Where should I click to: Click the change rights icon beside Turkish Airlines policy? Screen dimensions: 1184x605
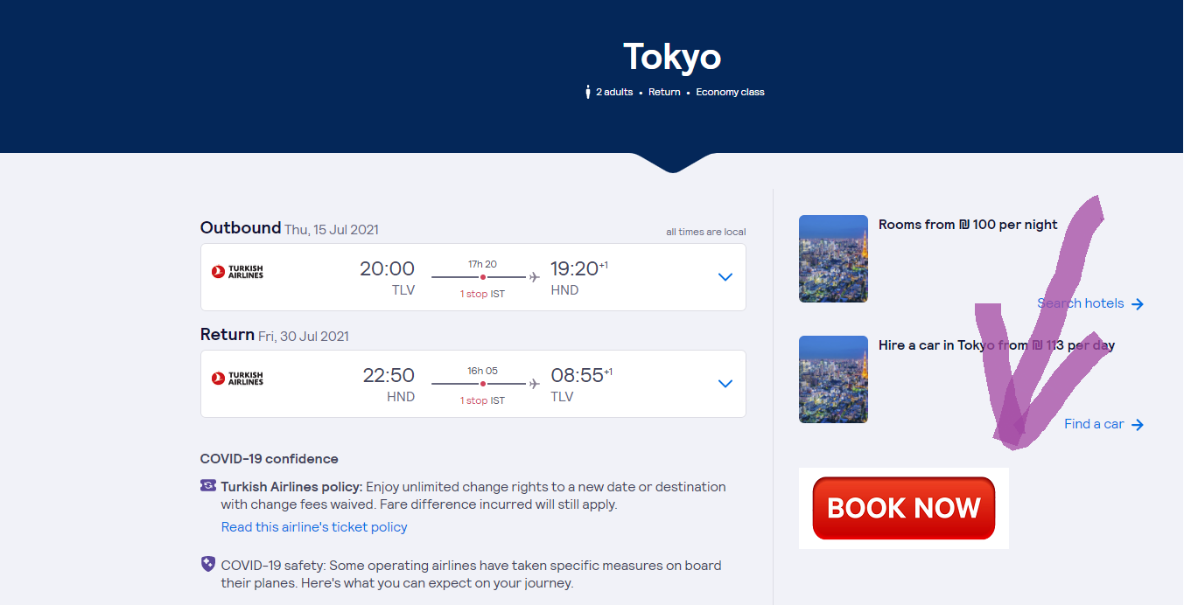pos(208,486)
